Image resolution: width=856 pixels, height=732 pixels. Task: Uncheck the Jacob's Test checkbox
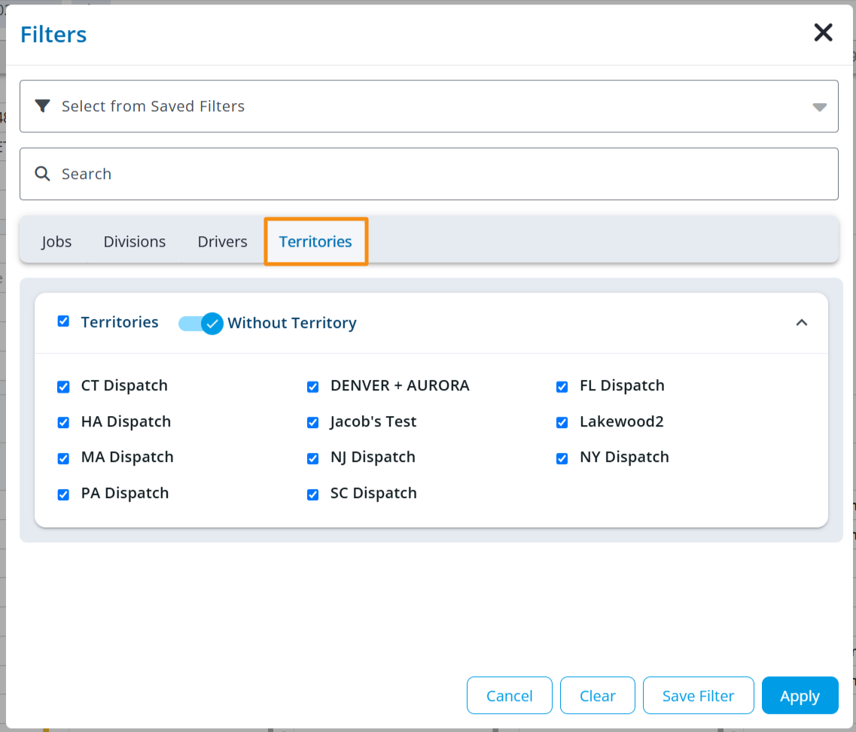[312, 423]
